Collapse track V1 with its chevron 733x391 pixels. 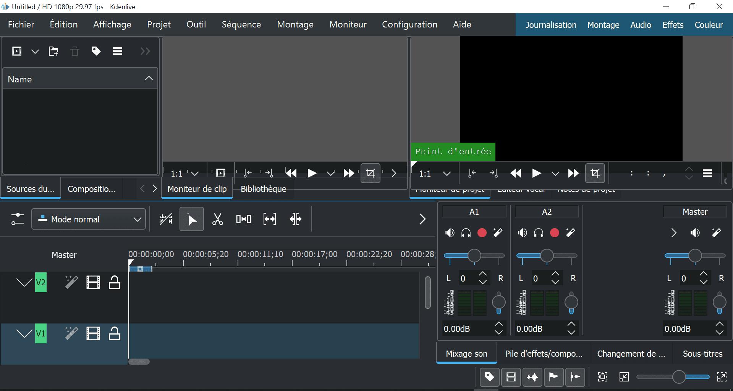(24, 333)
